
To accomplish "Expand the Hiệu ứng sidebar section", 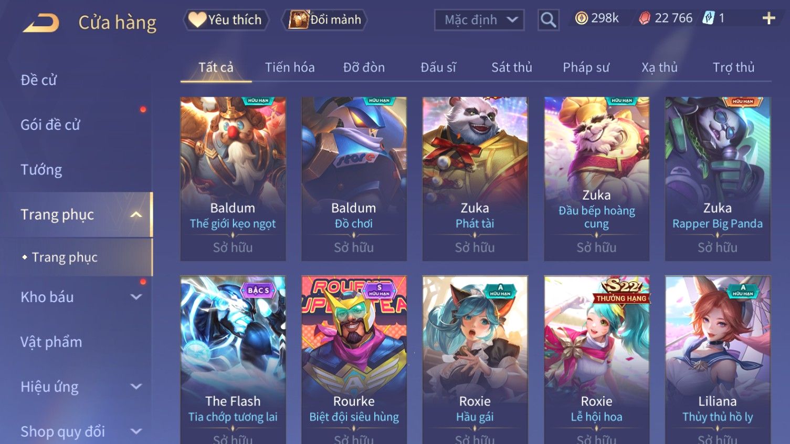I will point(136,387).
